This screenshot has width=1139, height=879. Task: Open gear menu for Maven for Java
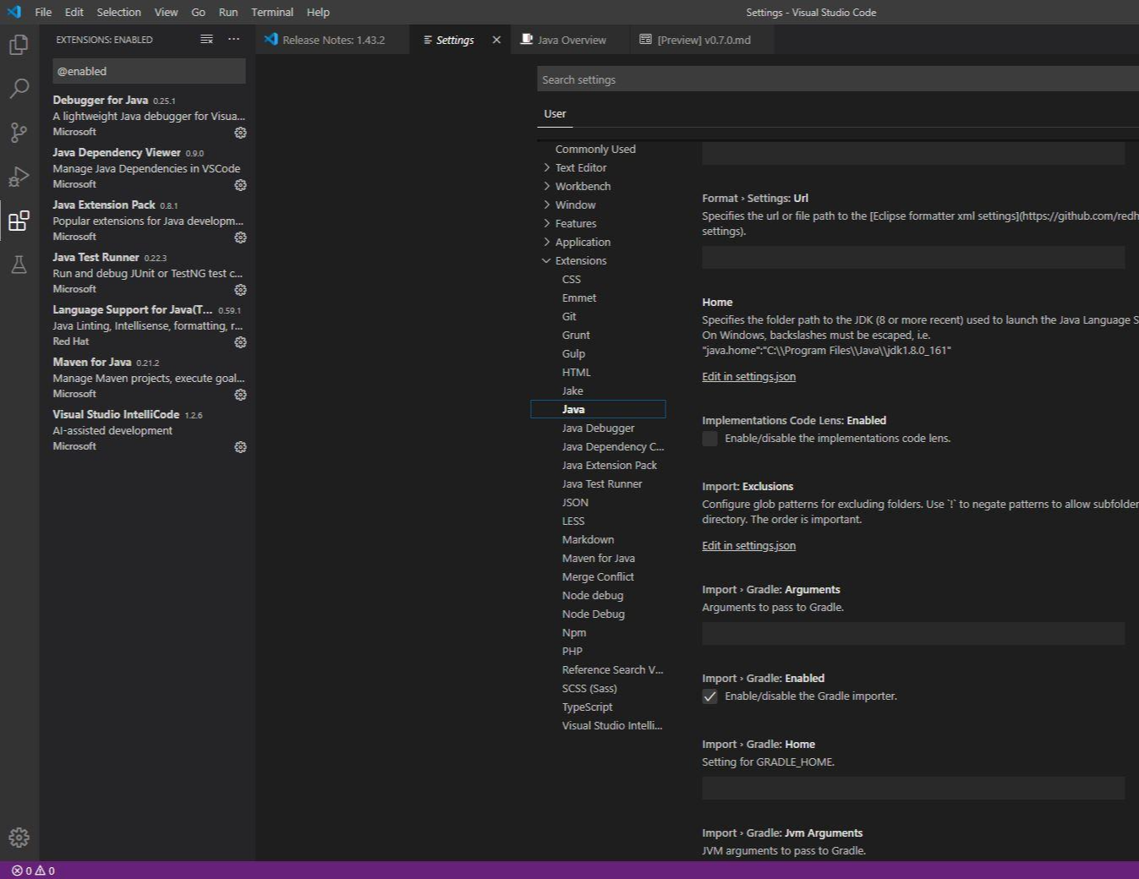click(240, 395)
